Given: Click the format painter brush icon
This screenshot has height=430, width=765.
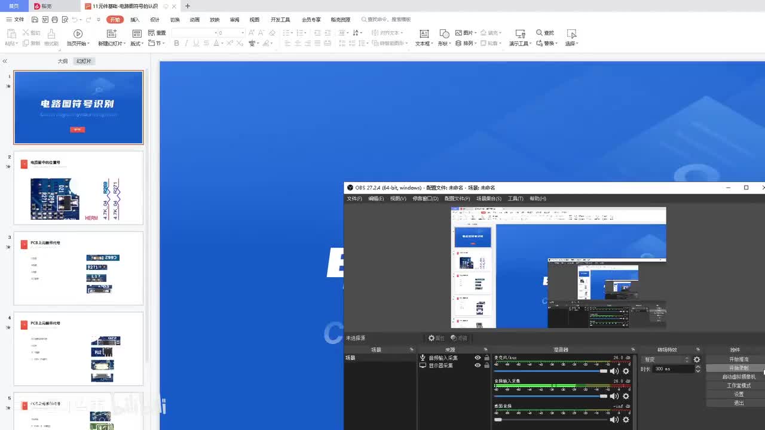Looking at the screenshot, I should [51, 33].
